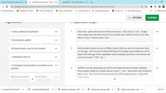Edit the '1 tablespoon olive oil' field
166x93 pixels.
[34, 57]
